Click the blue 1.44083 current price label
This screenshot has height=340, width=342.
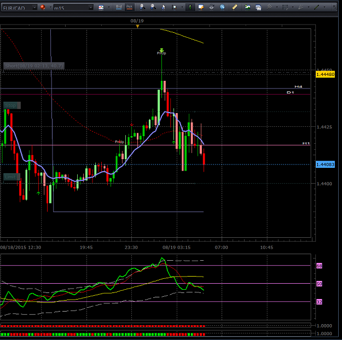325,165
